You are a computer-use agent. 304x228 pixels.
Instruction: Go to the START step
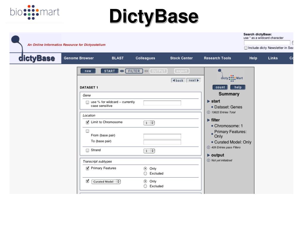coord(110,71)
